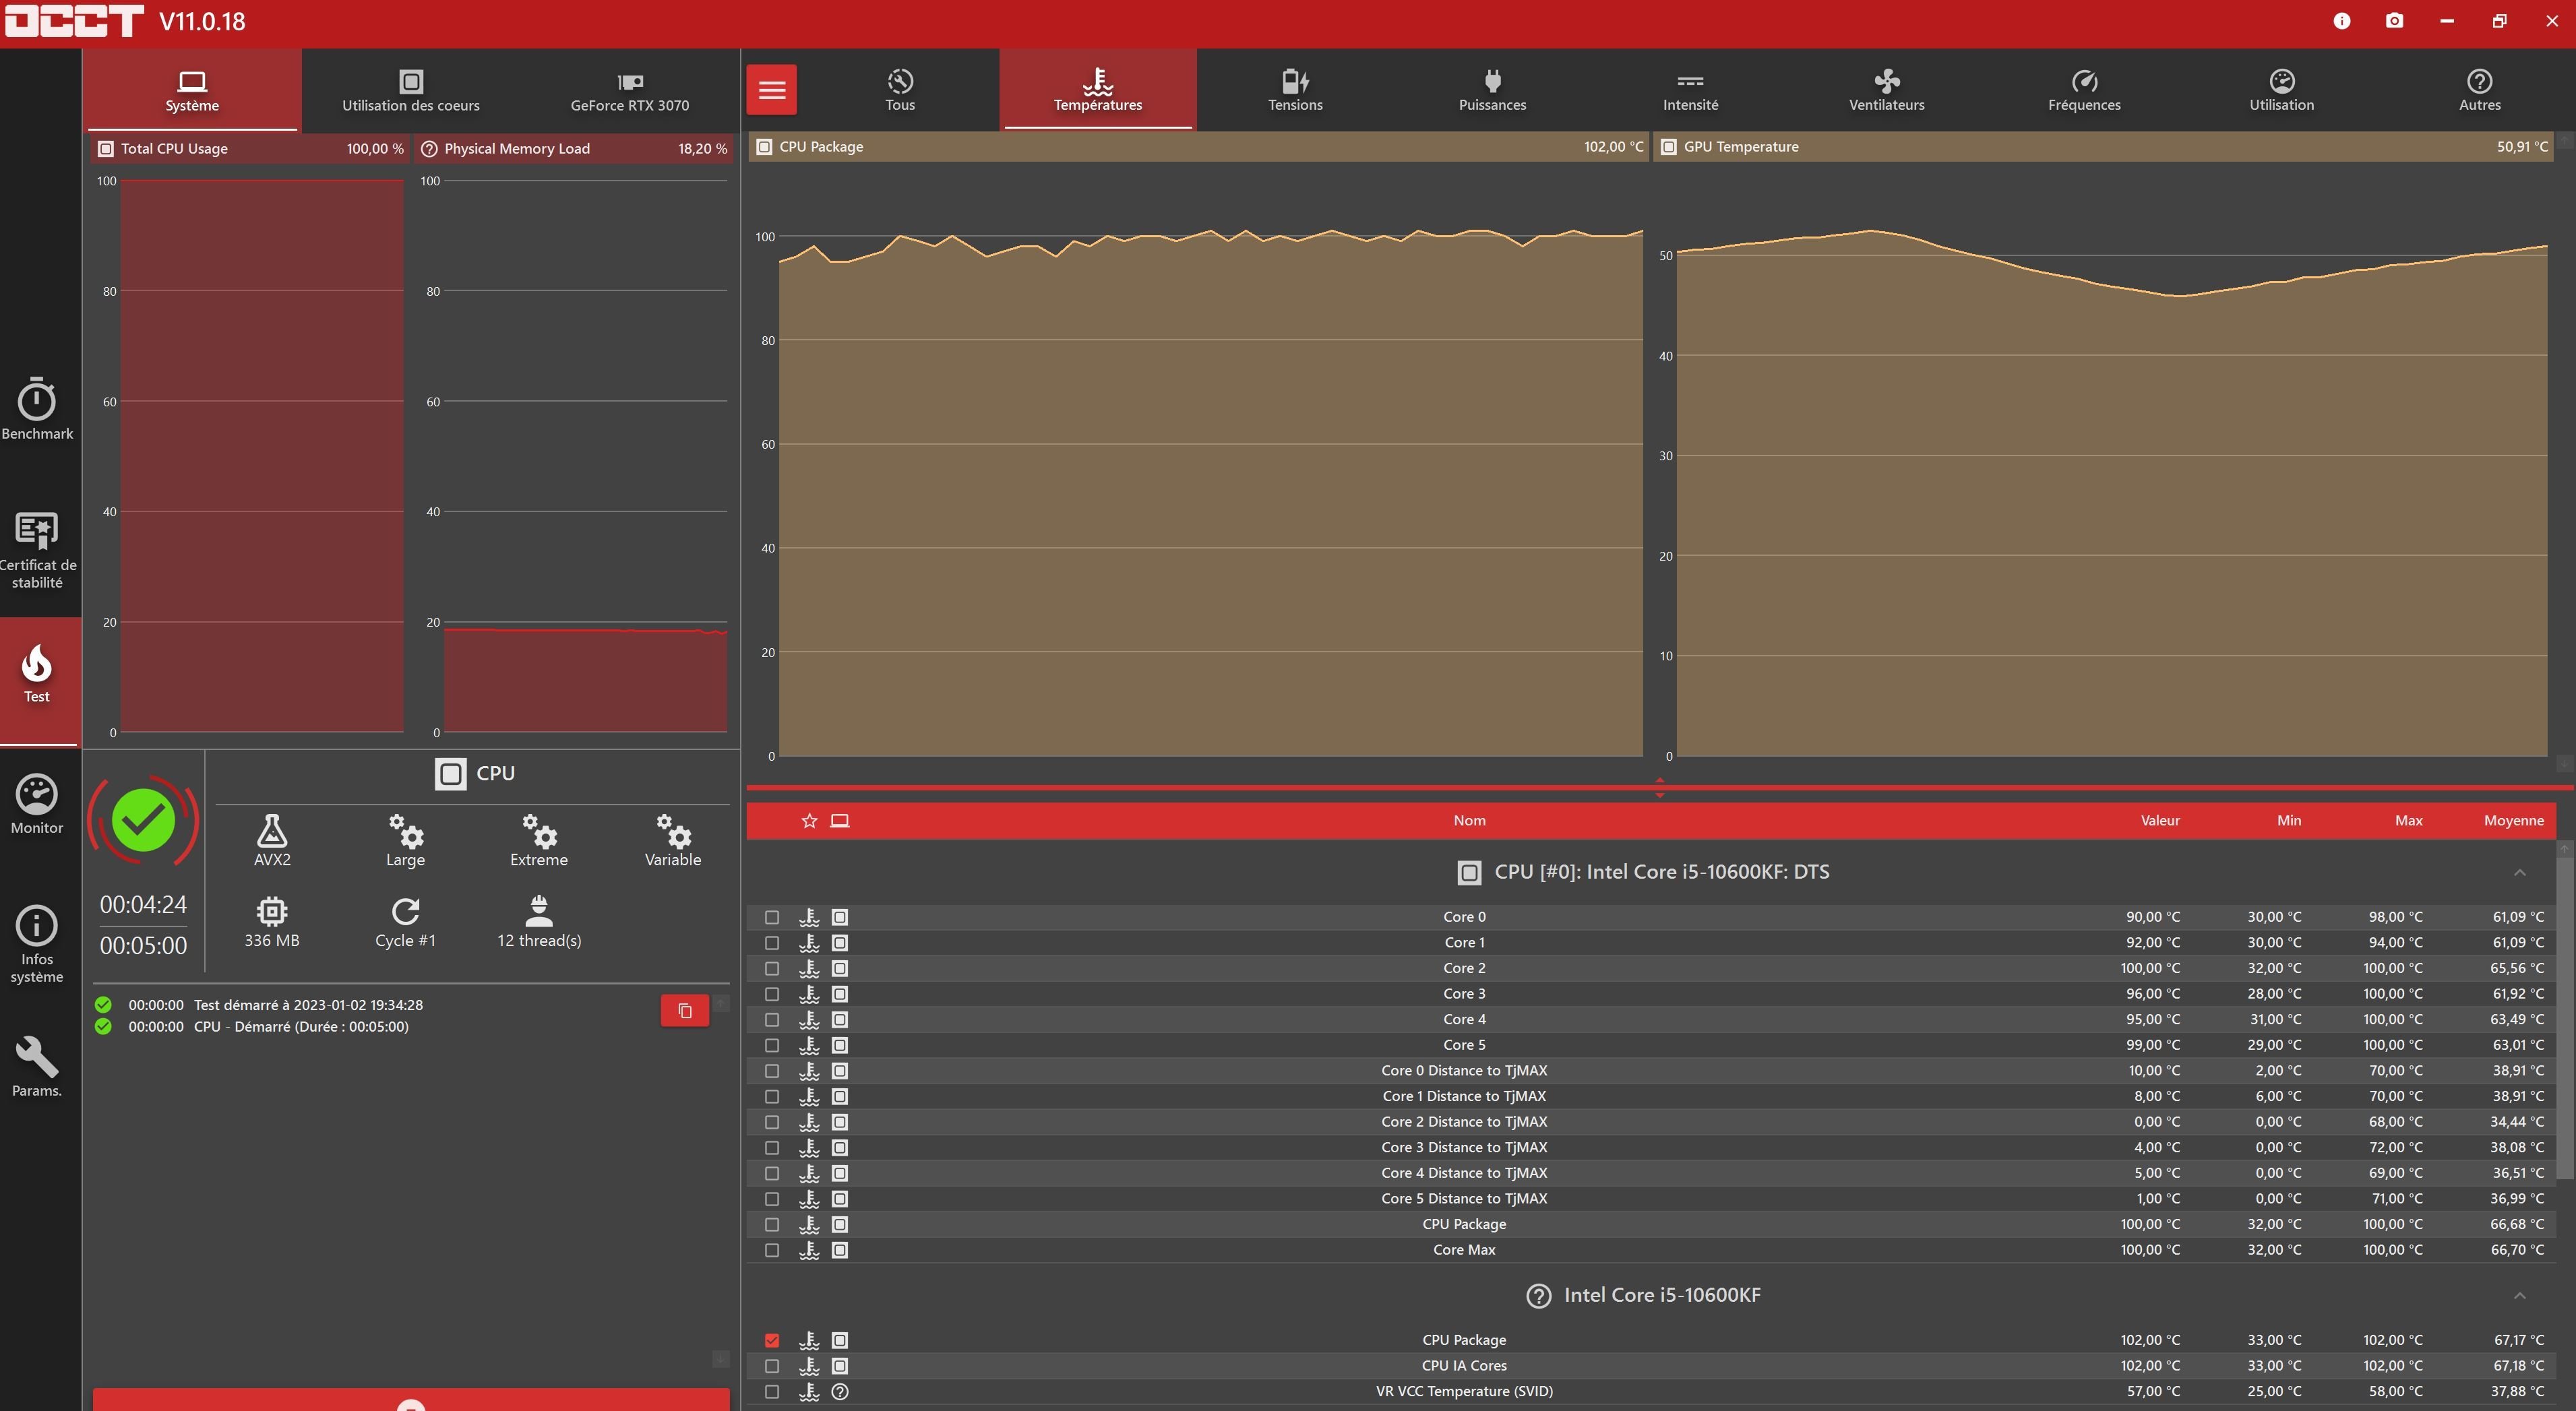
Task: Select the Températures tab
Action: pos(1097,90)
